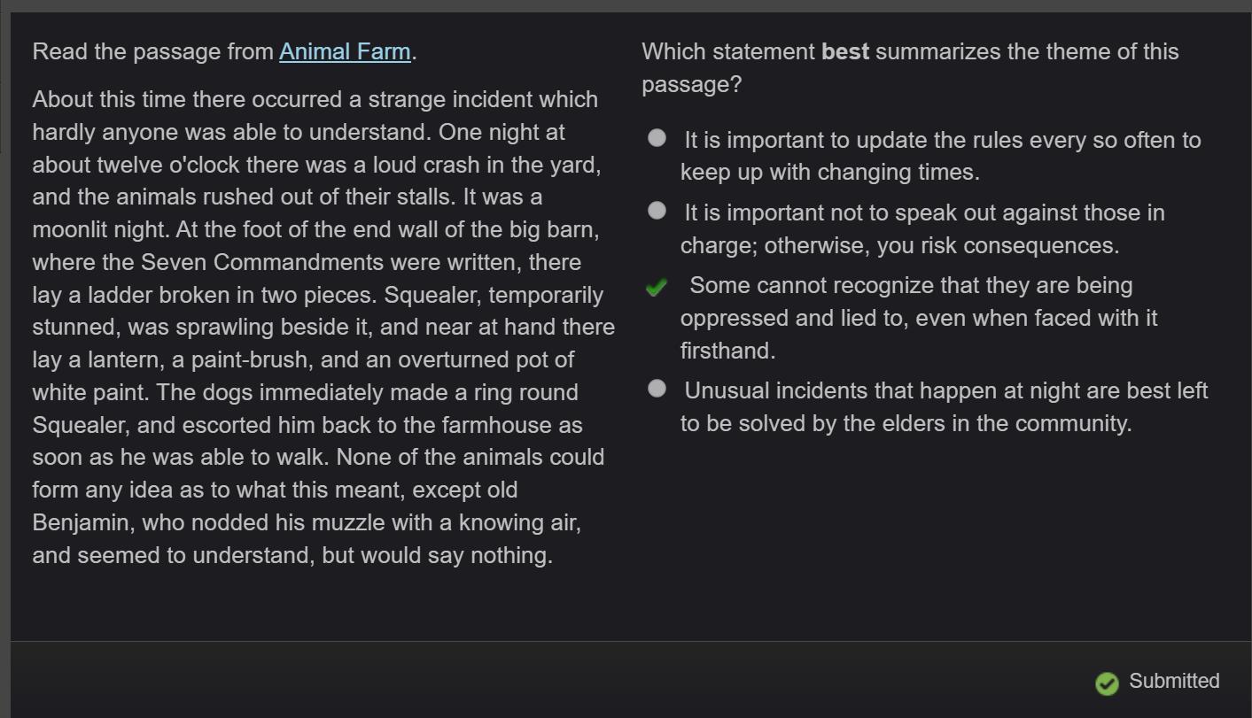Click the green Submitted check icon
The image size is (1252, 718).
tap(1107, 683)
